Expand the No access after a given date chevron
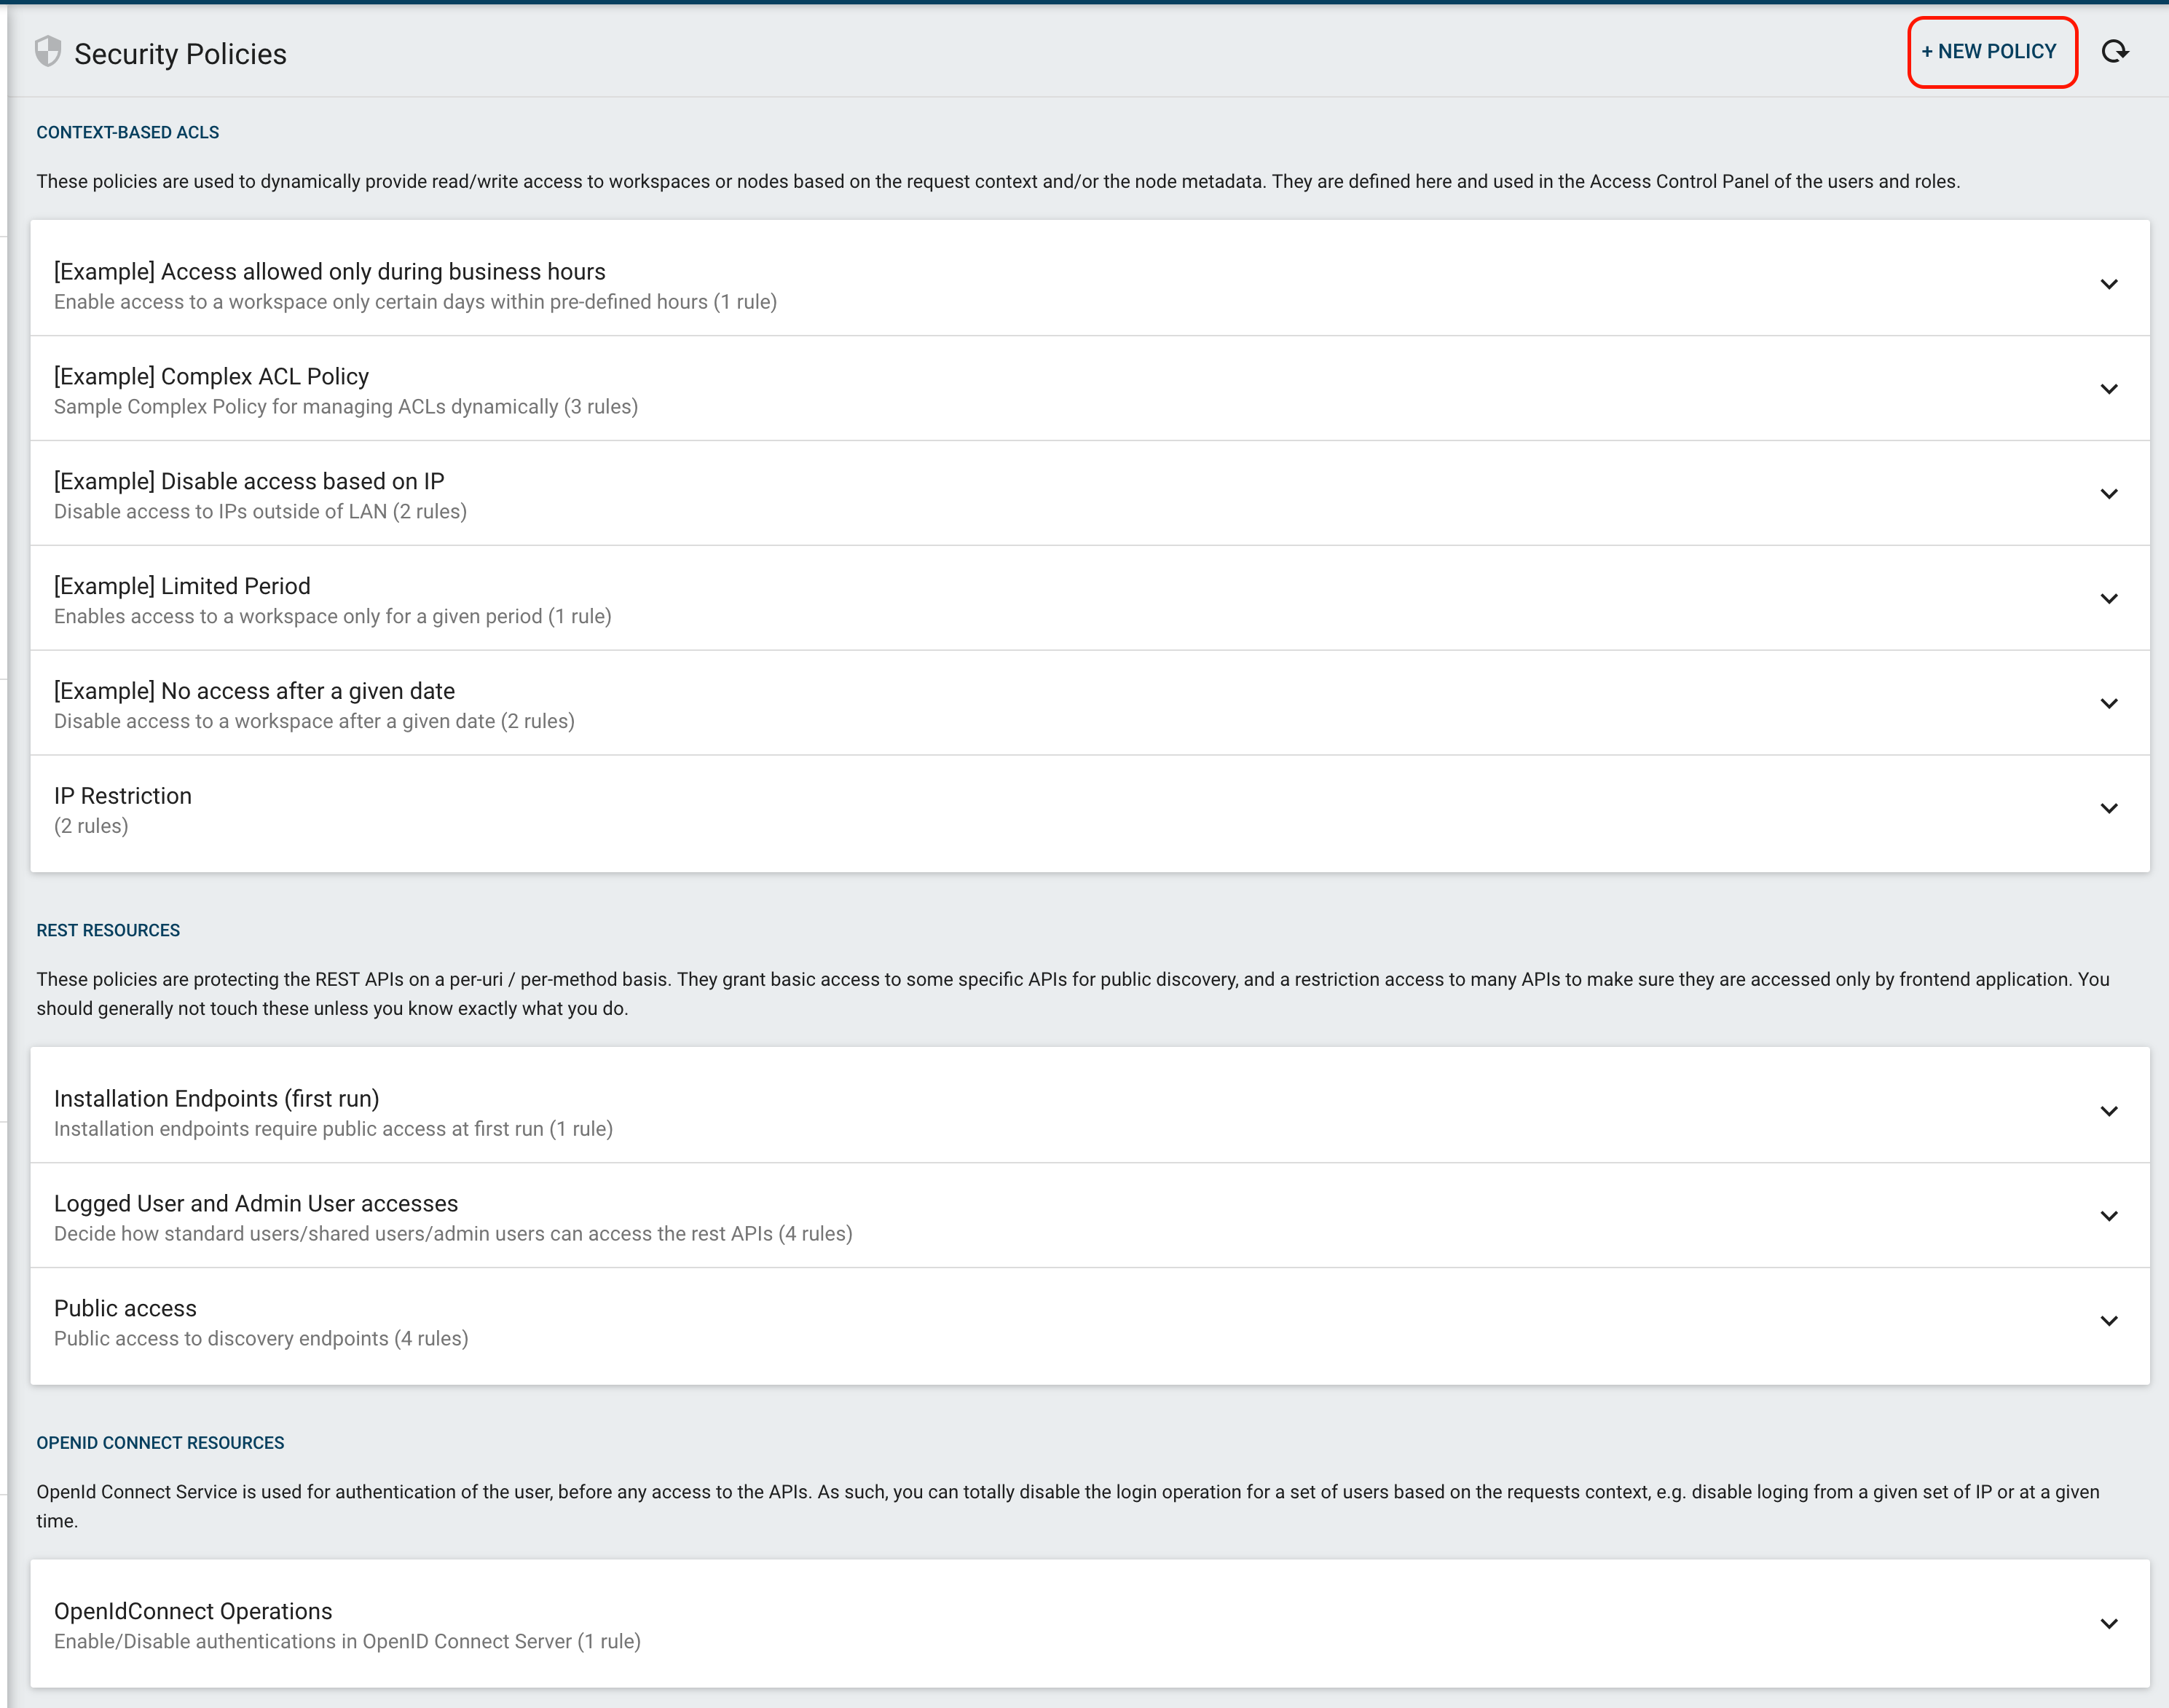Screen dimensions: 2169x1708 coord(2109,705)
